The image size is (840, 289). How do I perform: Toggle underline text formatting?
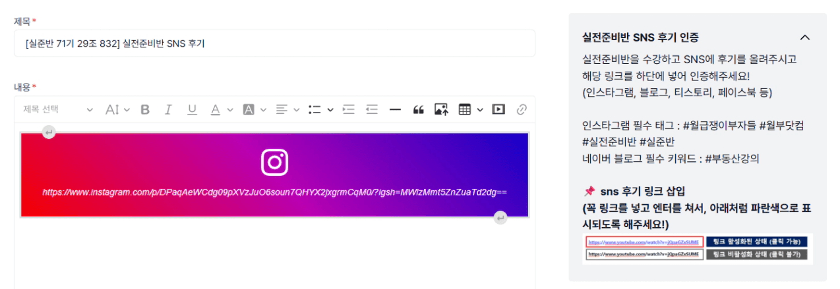[x=192, y=110]
